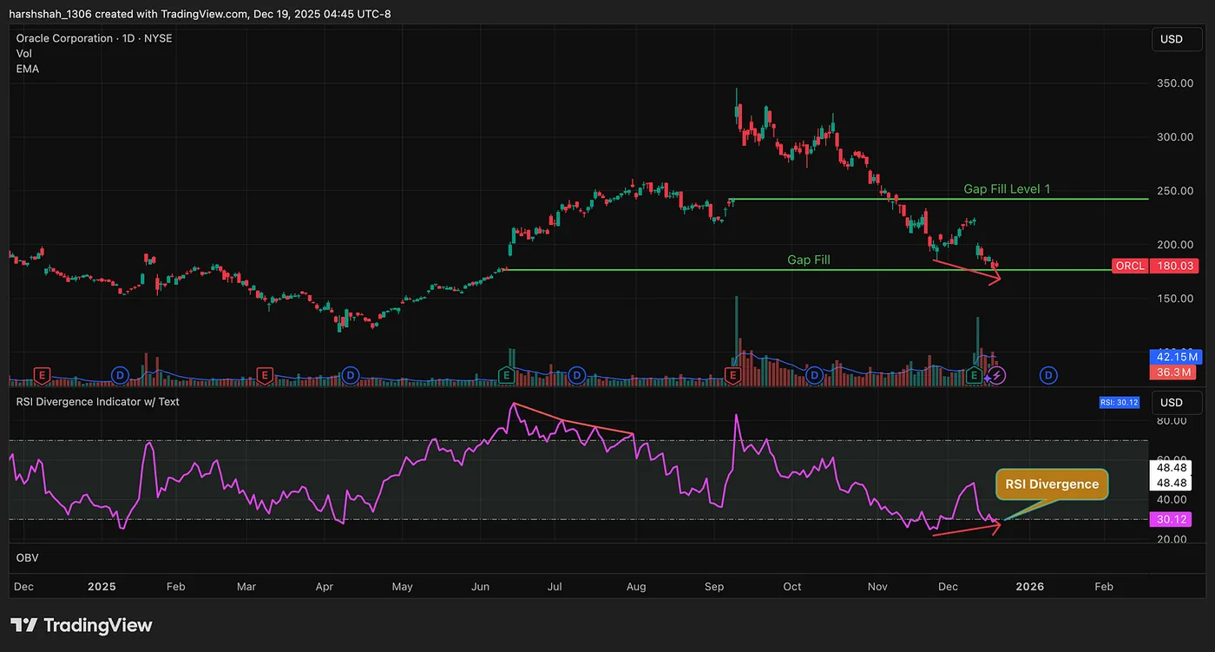Click the 250.00 price axis value
1215x652 pixels.
point(1173,191)
